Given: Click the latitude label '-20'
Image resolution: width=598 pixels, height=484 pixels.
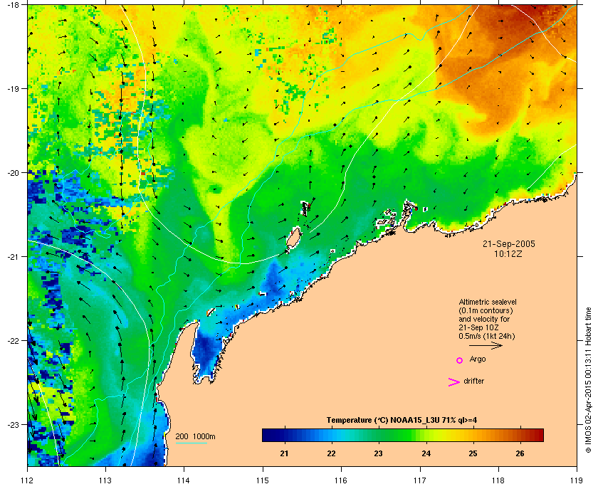Looking at the screenshot, I should (x=14, y=173).
